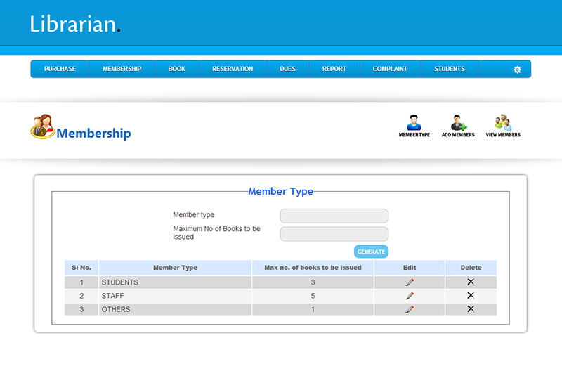This screenshot has height=371, width=562.
Task: Click the Maximum No of Books field
Action: coord(334,234)
